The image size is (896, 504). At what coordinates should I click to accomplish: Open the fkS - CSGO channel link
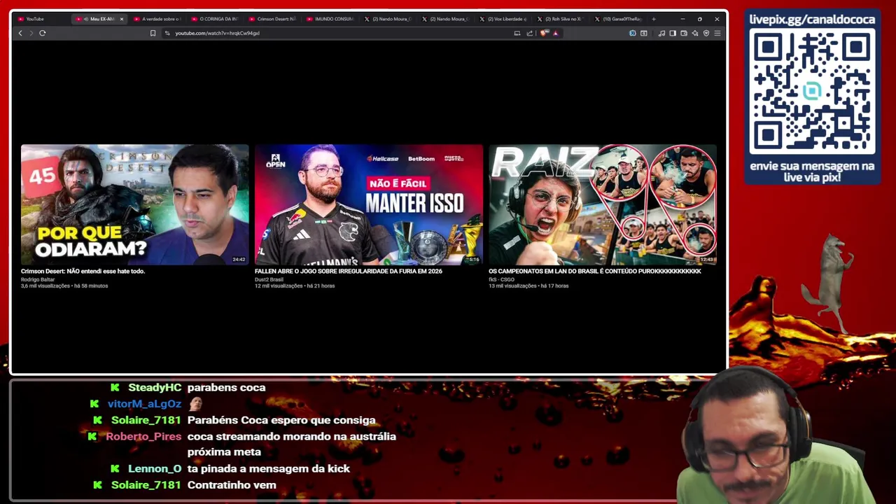(x=501, y=279)
